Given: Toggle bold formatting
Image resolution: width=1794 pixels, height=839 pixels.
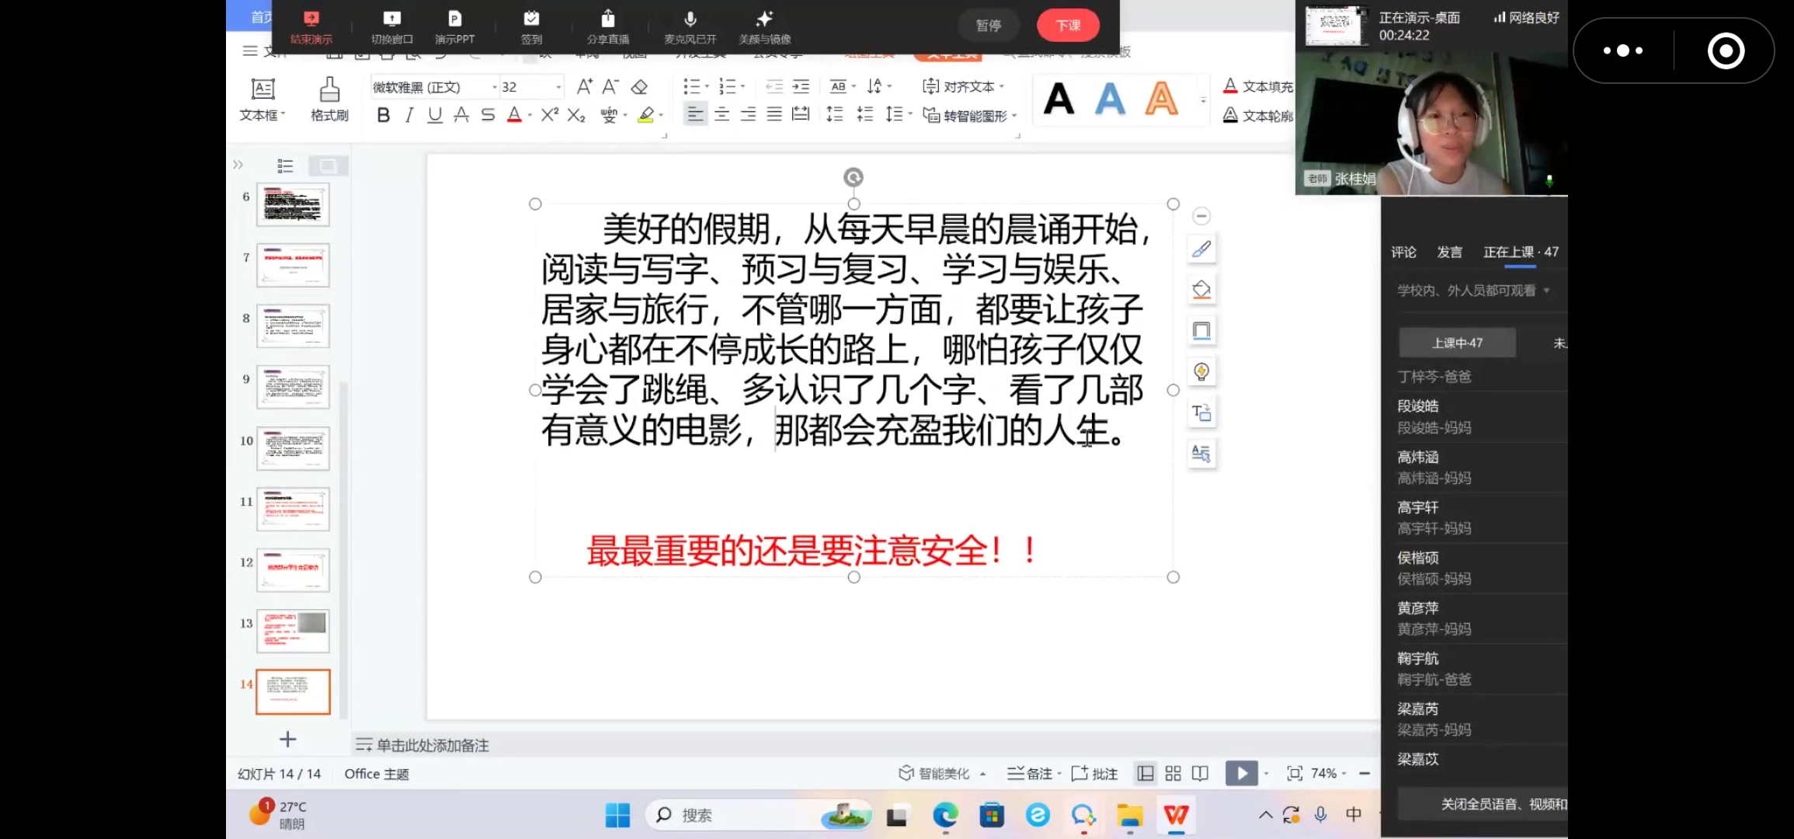Looking at the screenshot, I should coord(383,115).
